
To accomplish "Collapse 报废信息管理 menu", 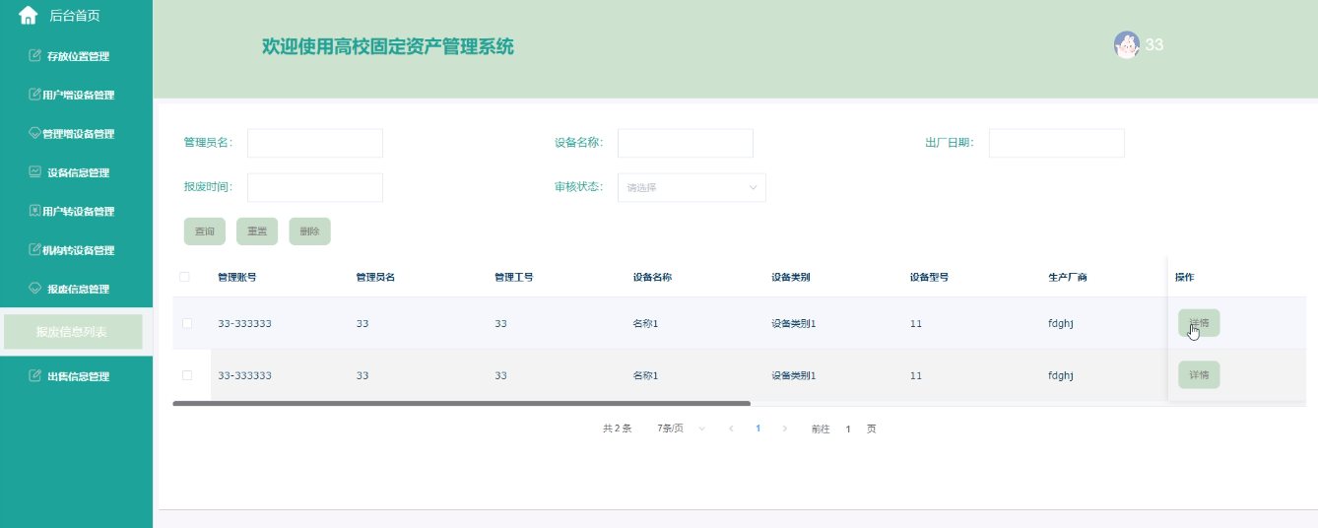I will [76, 289].
